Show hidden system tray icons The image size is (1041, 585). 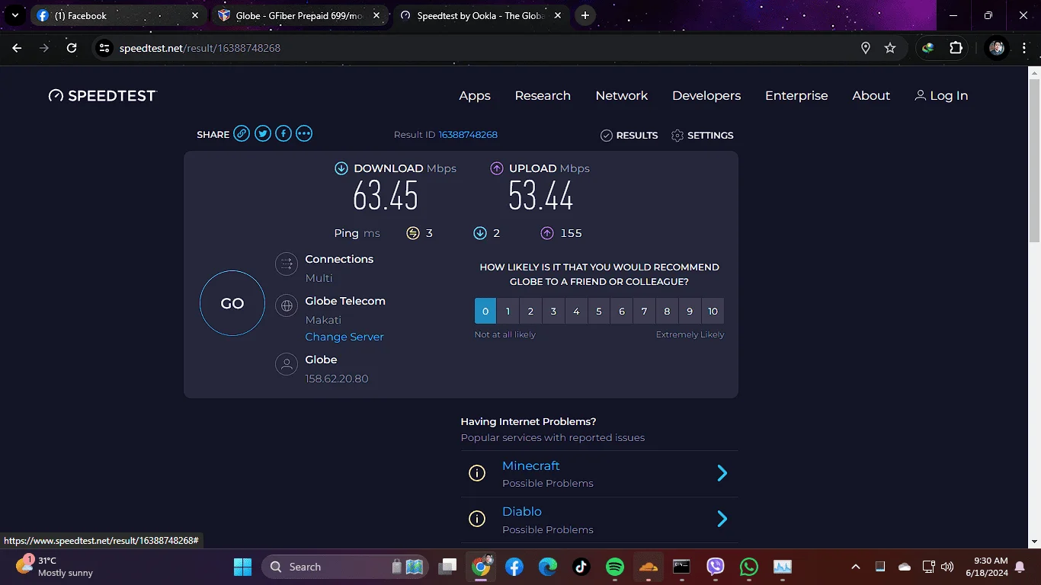point(856,567)
